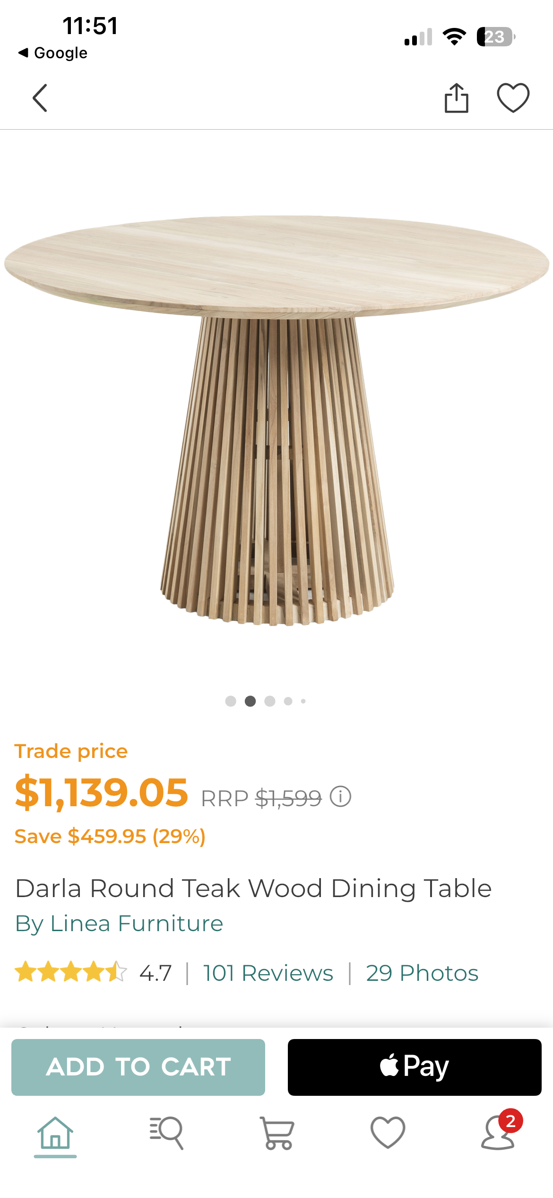The width and height of the screenshot is (553, 1198).
Task: Select the third image carousel dot
Action: click(270, 701)
